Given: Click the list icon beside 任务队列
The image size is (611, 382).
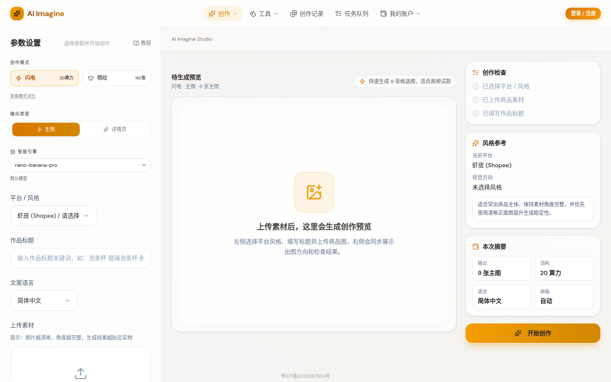Looking at the screenshot, I should (339, 14).
